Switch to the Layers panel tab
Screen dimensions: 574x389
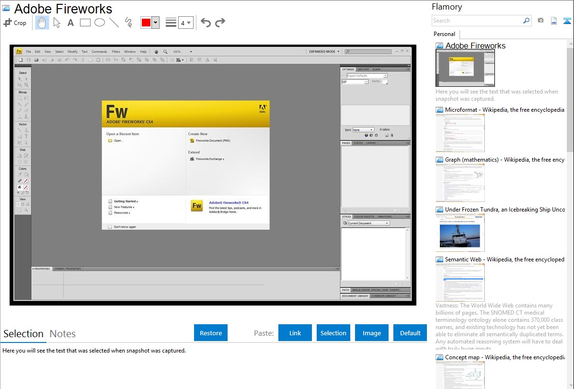click(x=371, y=143)
